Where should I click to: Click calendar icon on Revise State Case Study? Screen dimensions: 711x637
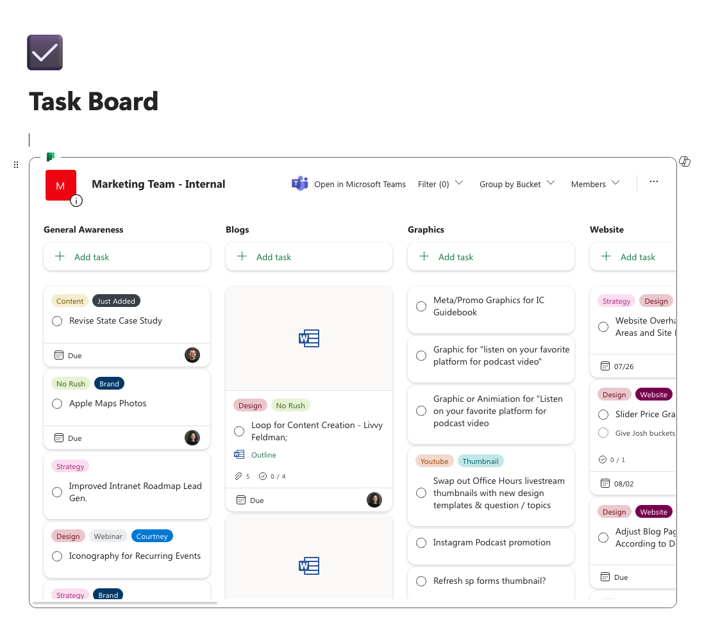59,355
